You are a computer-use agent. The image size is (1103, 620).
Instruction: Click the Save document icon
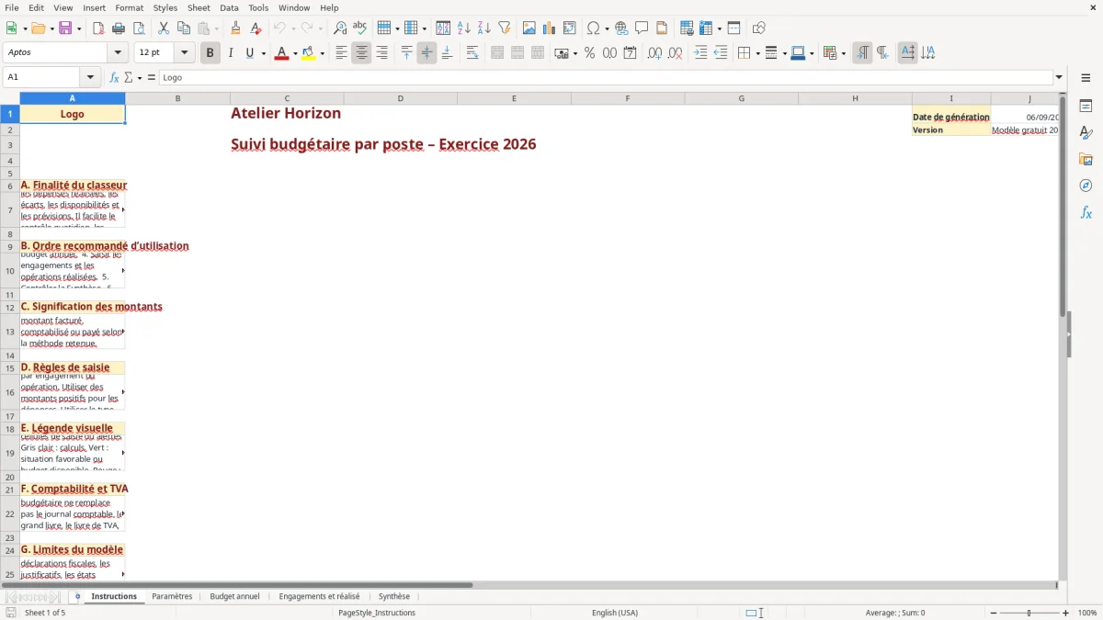click(x=65, y=28)
